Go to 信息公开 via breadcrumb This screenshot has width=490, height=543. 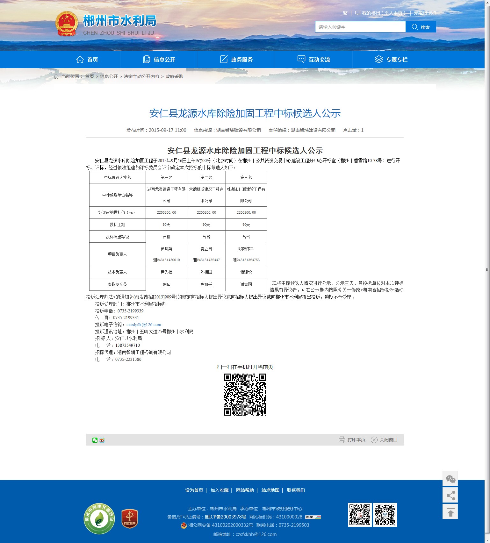pos(109,76)
